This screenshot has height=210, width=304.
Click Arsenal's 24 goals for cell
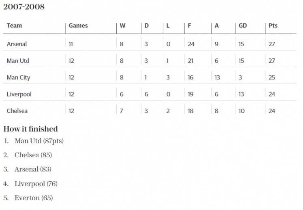pyautogui.click(x=191, y=44)
